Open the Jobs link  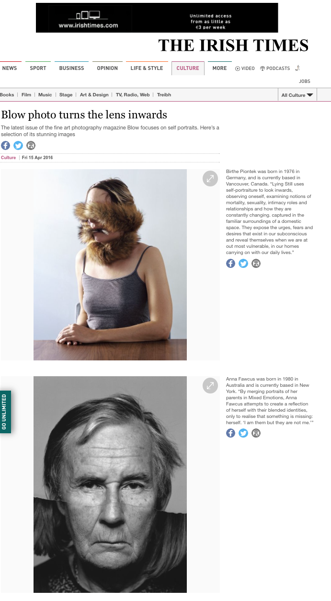[x=305, y=81]
